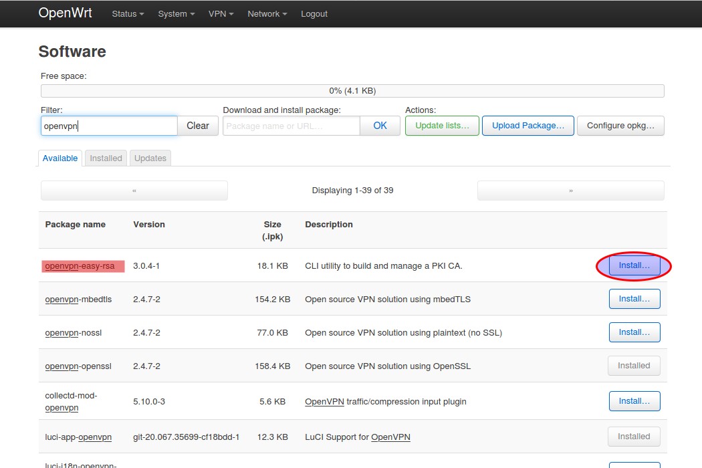Click Installed button for luci-app-openvpn
702x468 pixels.
click(634, 437)
